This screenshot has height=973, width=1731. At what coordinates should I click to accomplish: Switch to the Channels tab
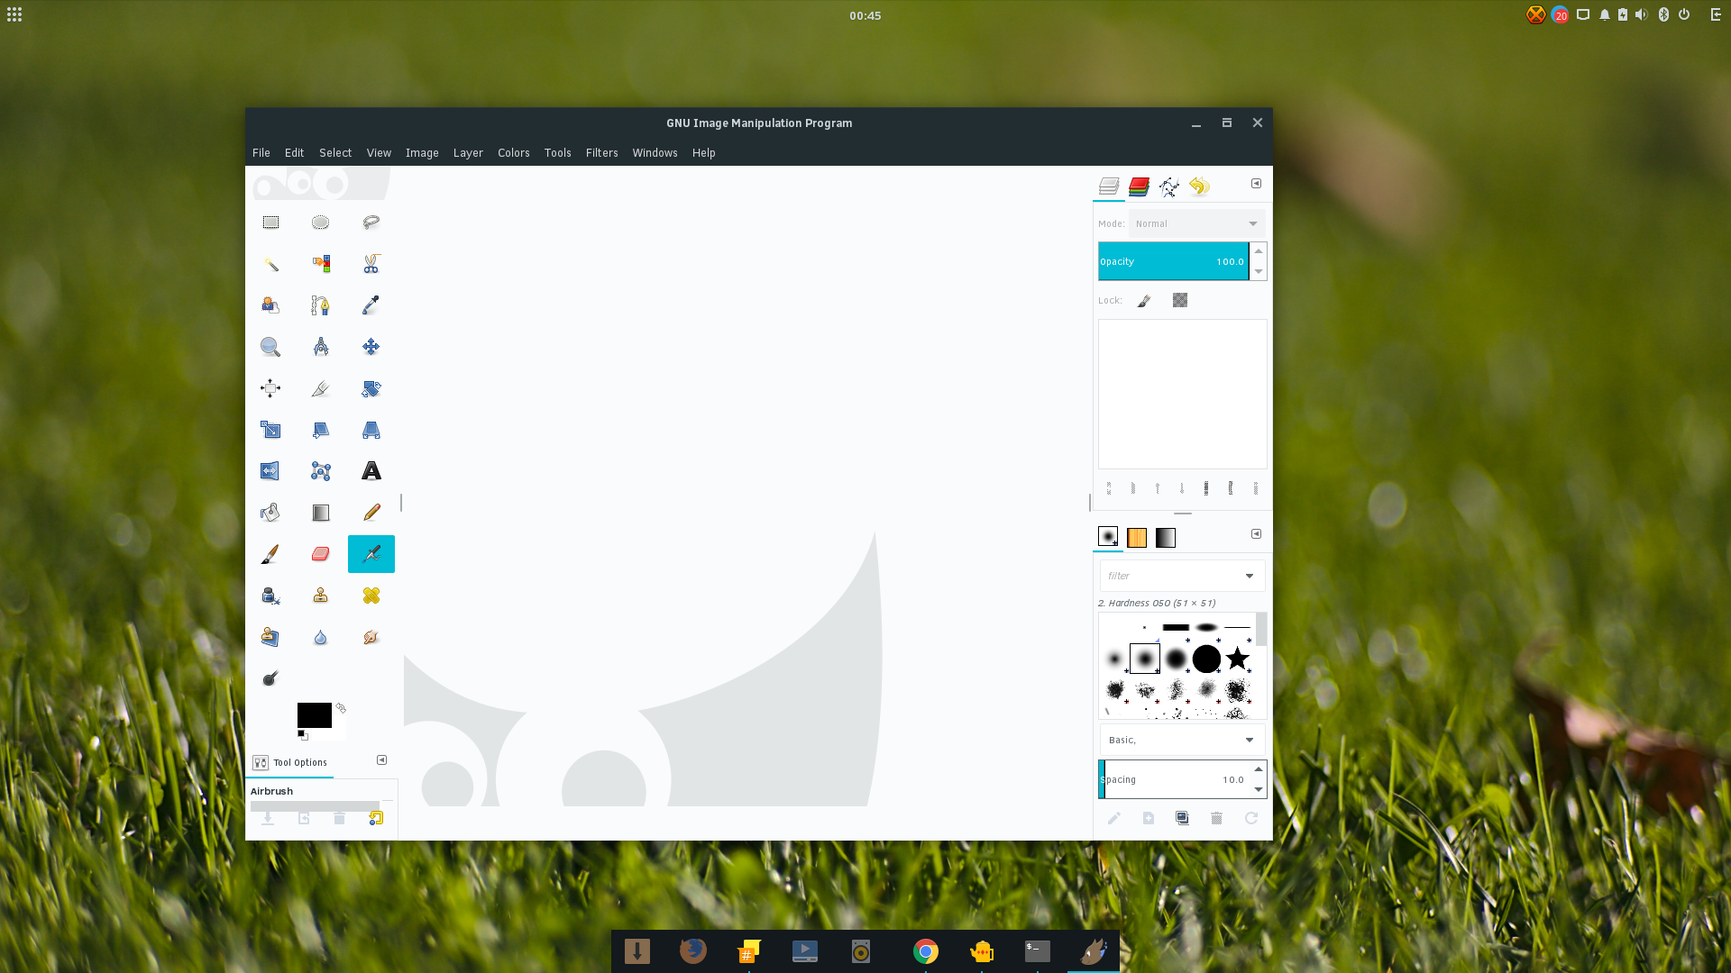pos(1139,186)
